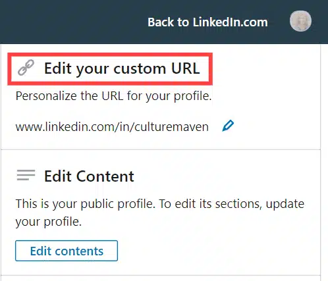Viewport: 328px width, 281px height.
Task: Click the lines icon beside Edit Content
Action: (26, 175)
